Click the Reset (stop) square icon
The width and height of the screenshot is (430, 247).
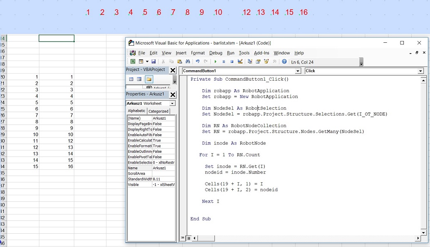pos(232,62)
